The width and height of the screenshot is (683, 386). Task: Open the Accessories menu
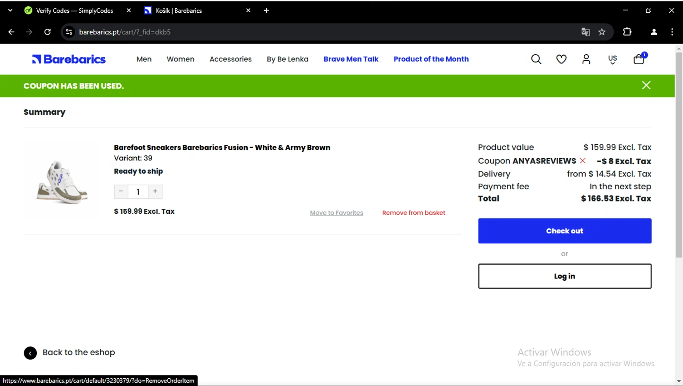[230, 59]
